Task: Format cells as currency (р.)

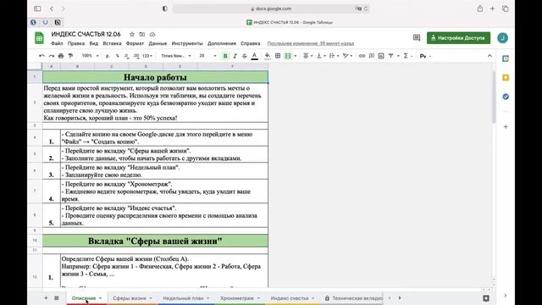Action: coord(108,56)
